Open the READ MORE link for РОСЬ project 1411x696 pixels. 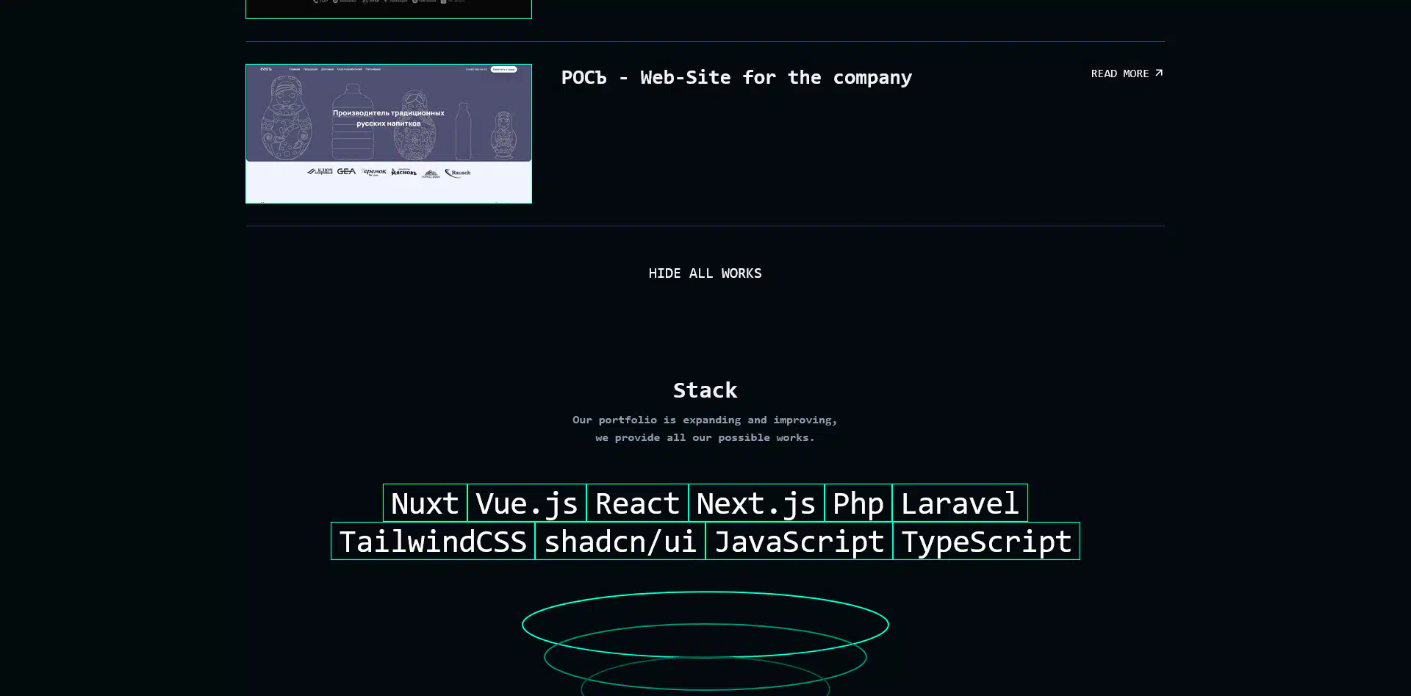(x=1127, y=73)
